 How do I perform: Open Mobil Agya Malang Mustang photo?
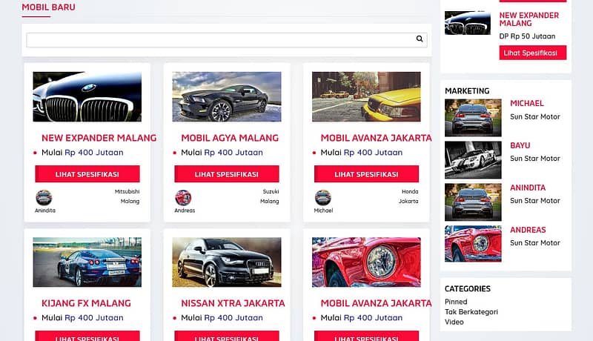[227, 97]
